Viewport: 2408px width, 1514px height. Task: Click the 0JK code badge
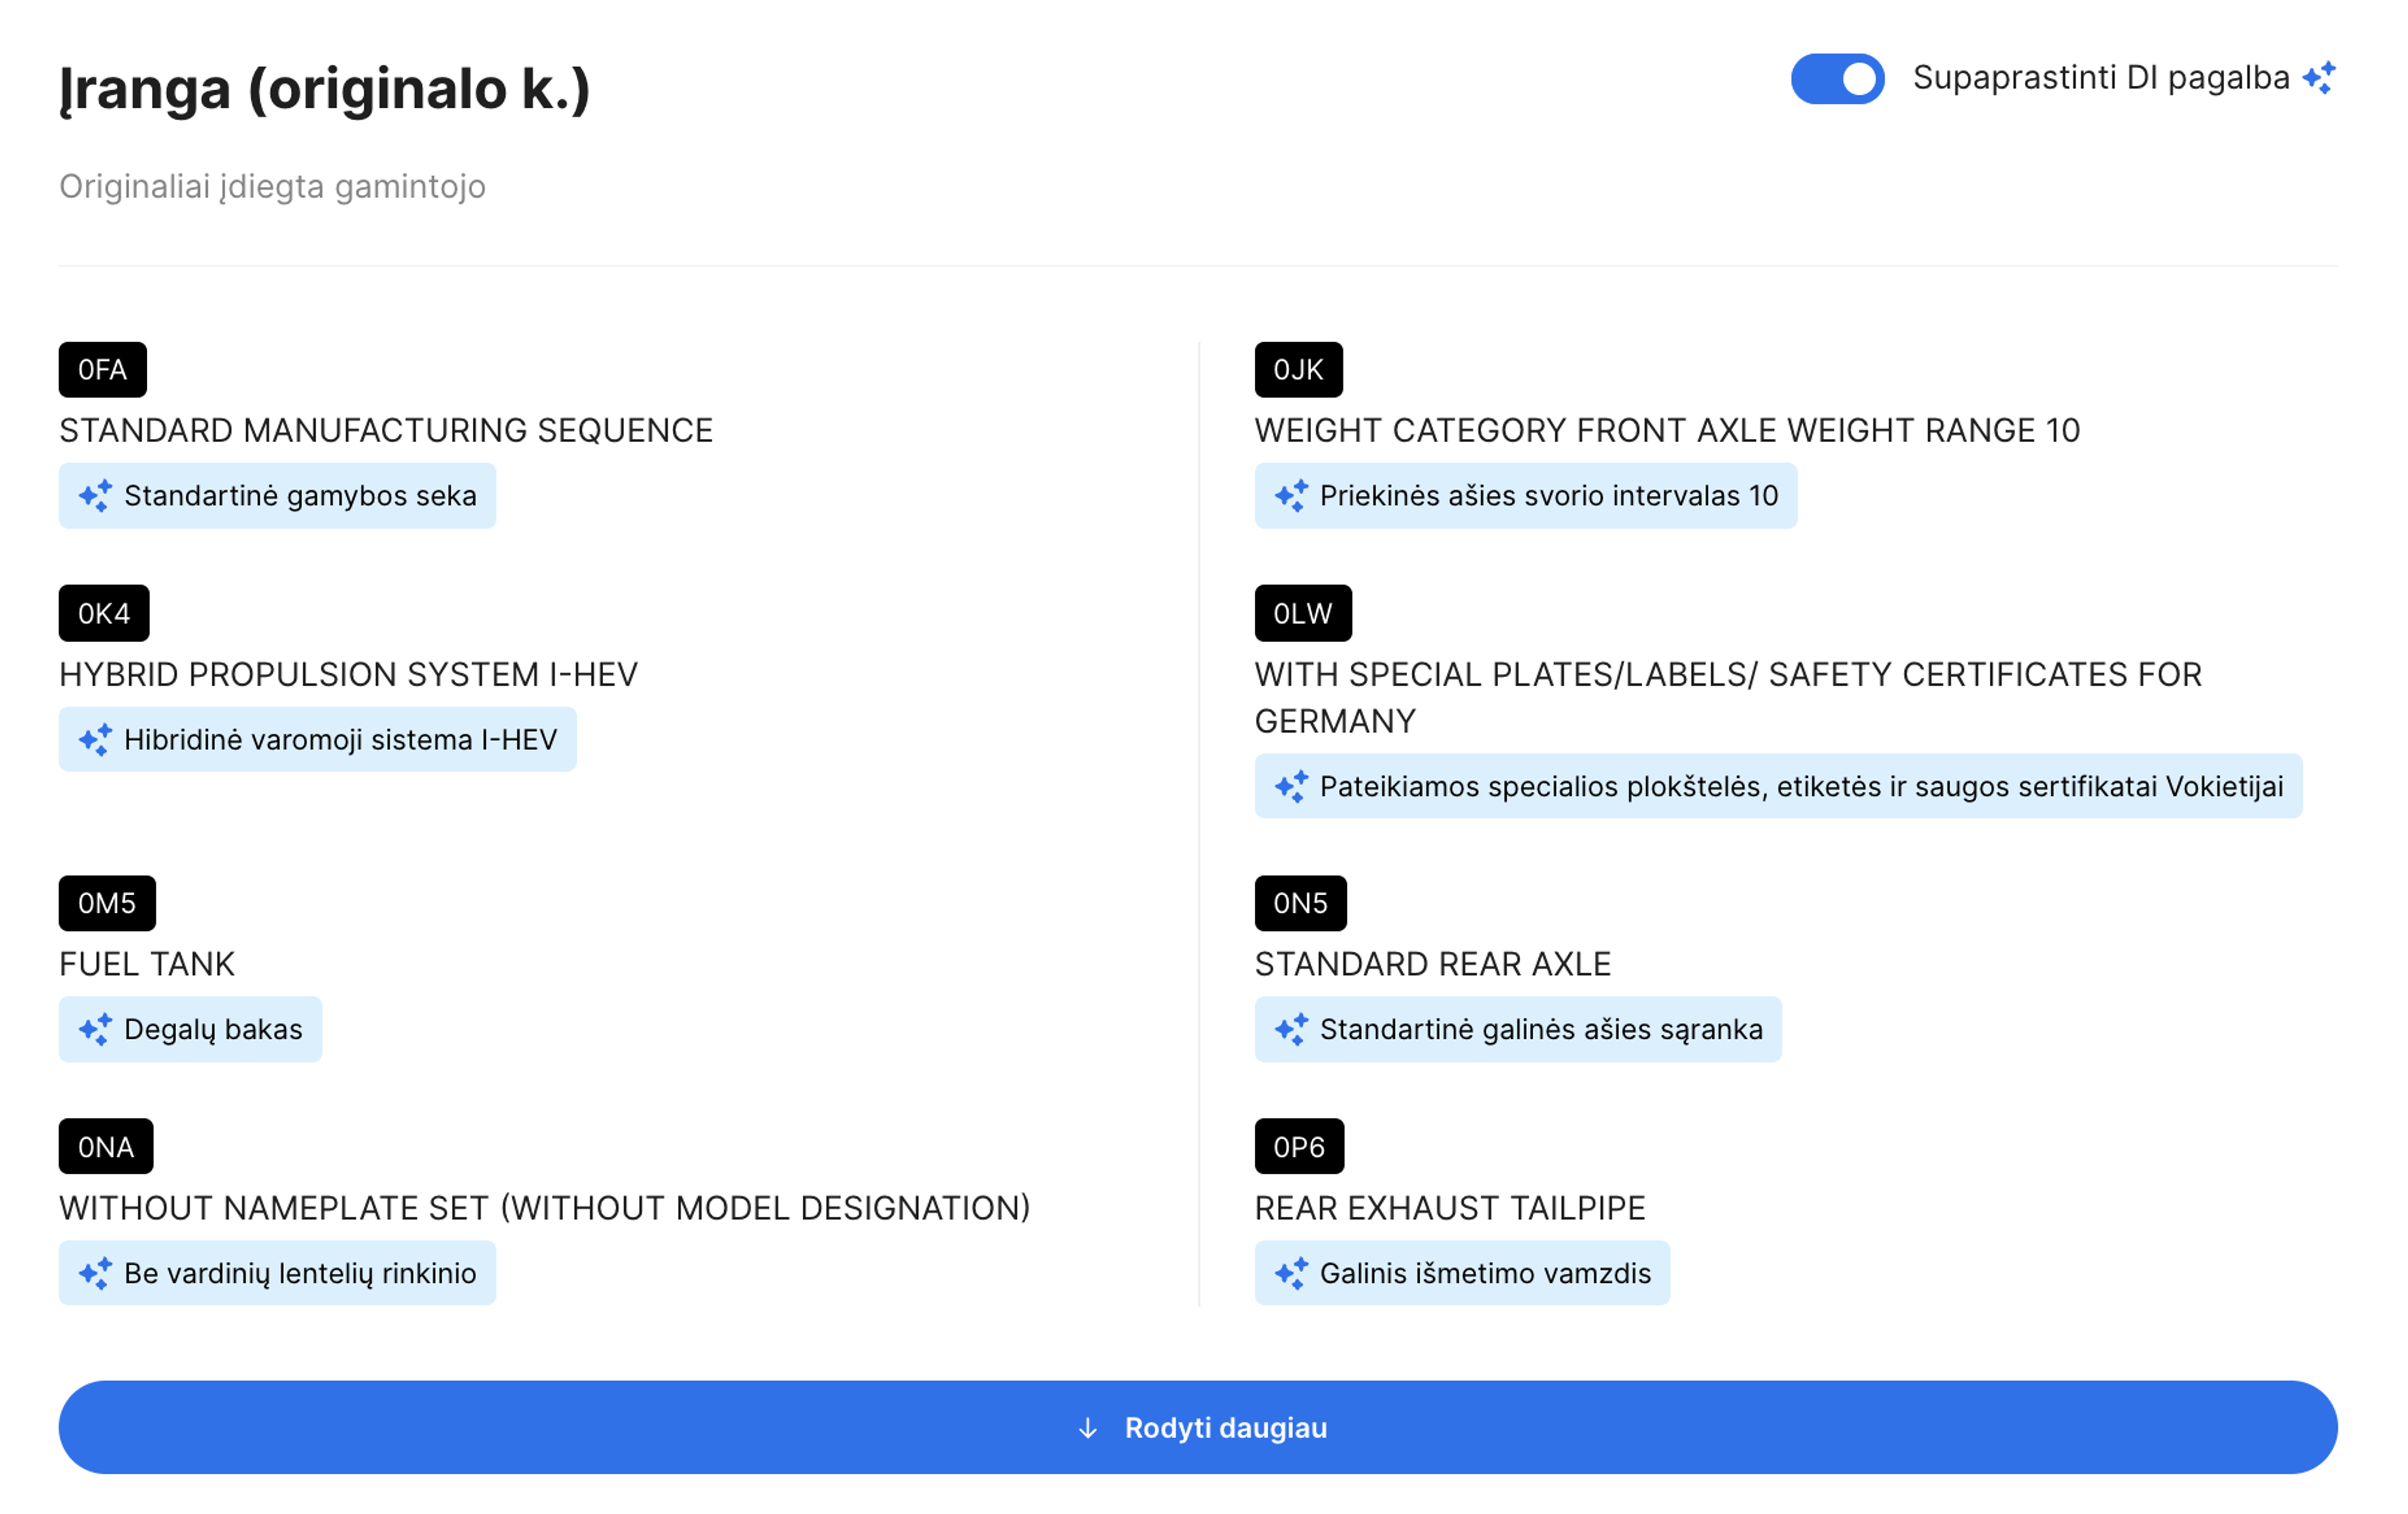[x=1298, y=370]
